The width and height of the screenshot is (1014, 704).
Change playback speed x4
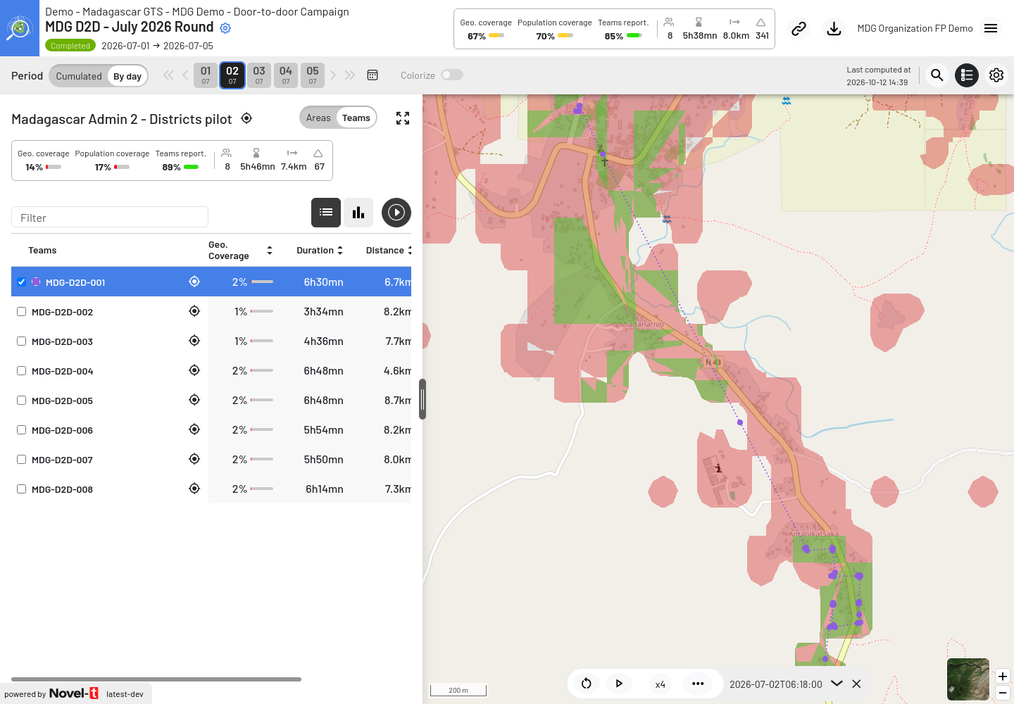tap(661, 684)
